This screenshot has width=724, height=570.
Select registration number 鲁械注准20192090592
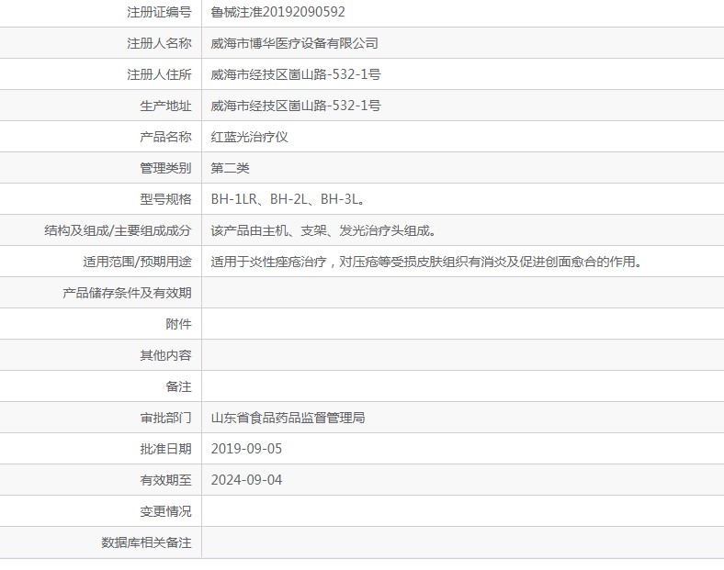(278, 12)
